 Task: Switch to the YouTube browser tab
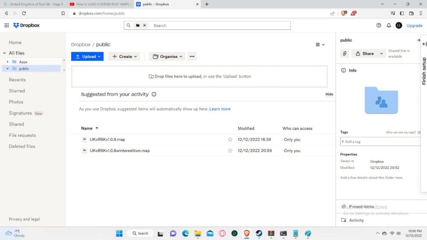[100, 4]
